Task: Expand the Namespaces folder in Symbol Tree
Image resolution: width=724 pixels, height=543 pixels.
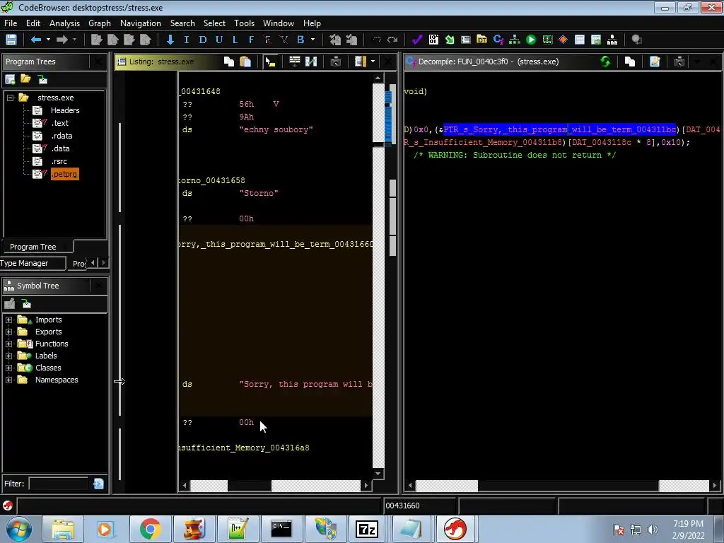Action: pos(8,380)
